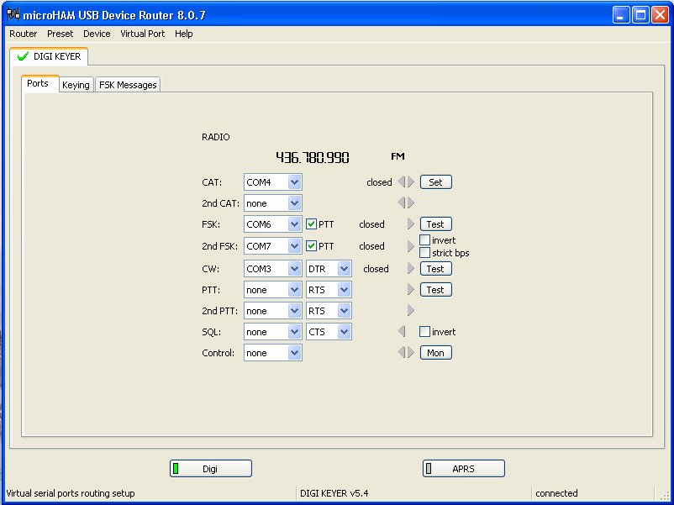
Task: Open the CAT port COM4 dropdown
Action: pyautogui.click(x=294, y=182)
